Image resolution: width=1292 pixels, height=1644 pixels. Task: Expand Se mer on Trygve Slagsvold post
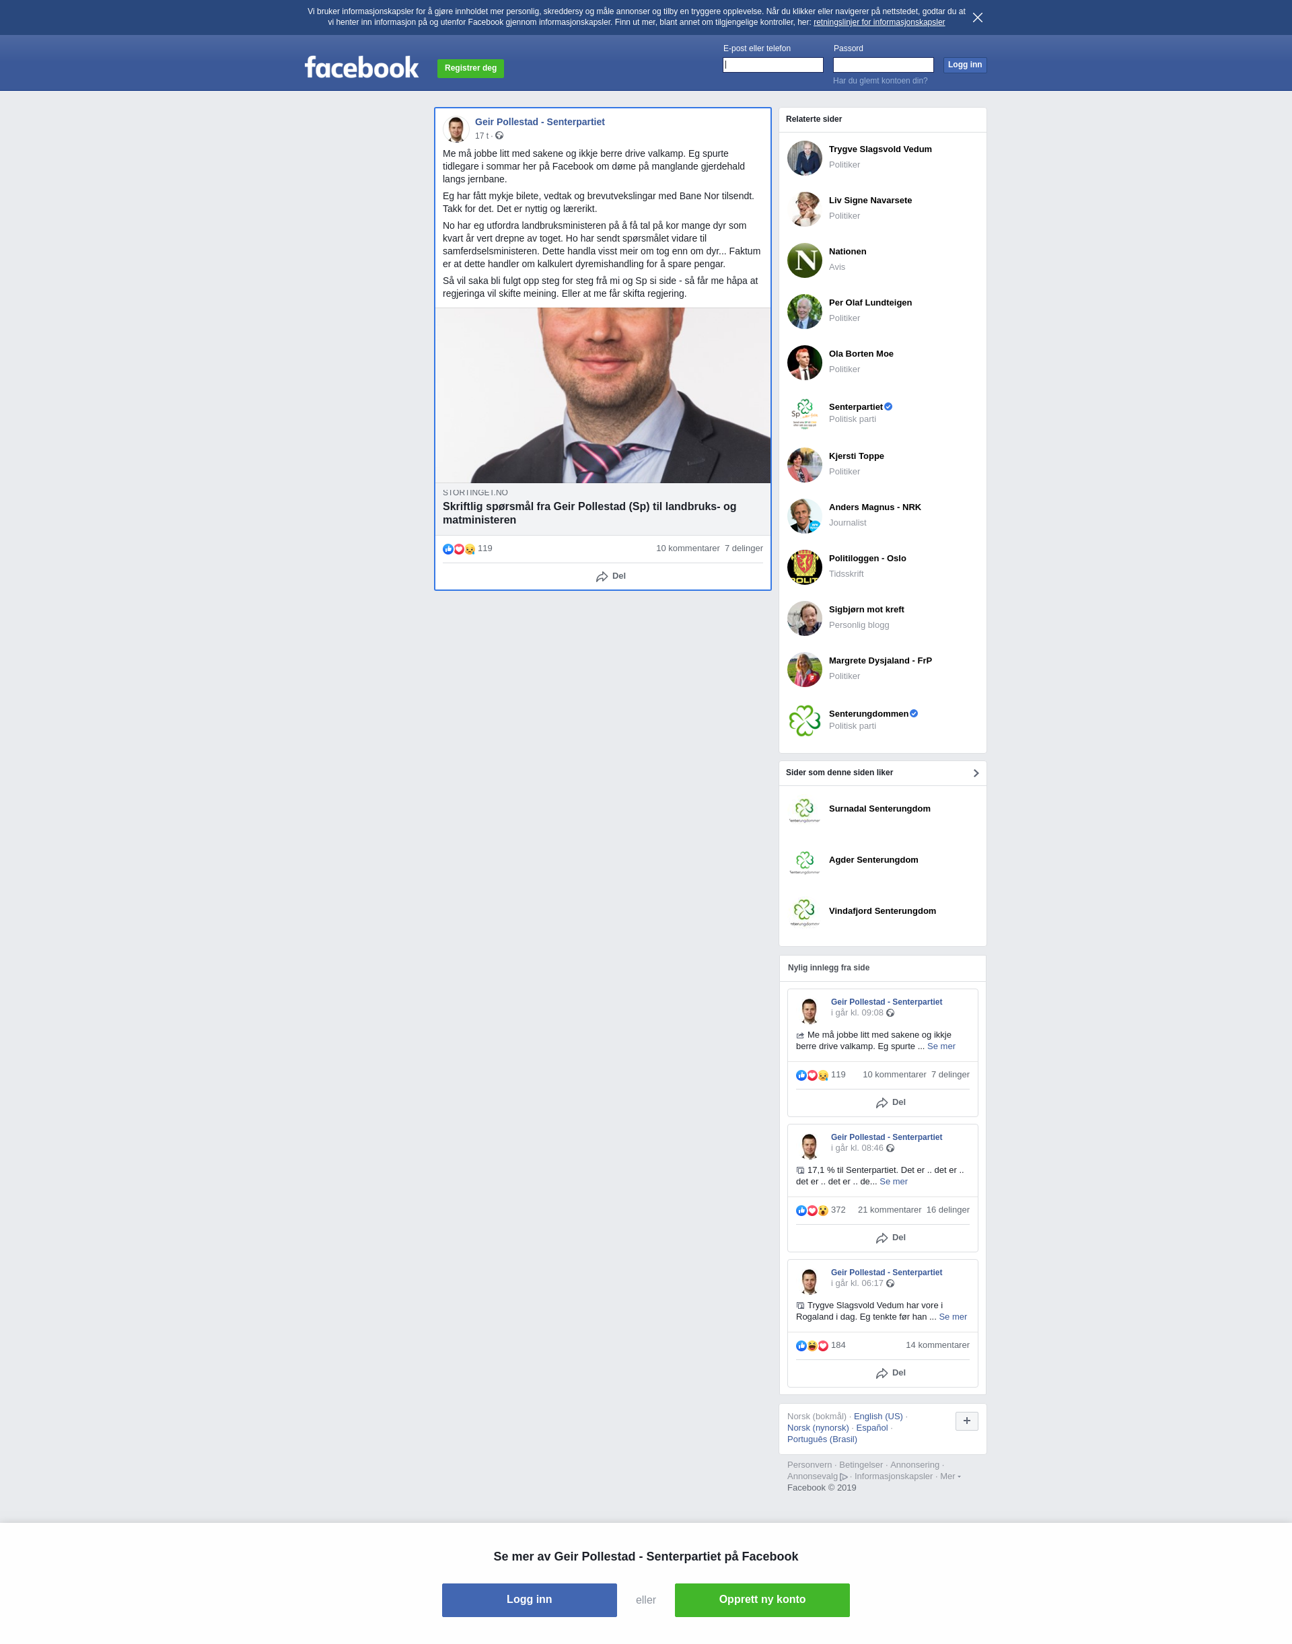(x=952, y=1316)
